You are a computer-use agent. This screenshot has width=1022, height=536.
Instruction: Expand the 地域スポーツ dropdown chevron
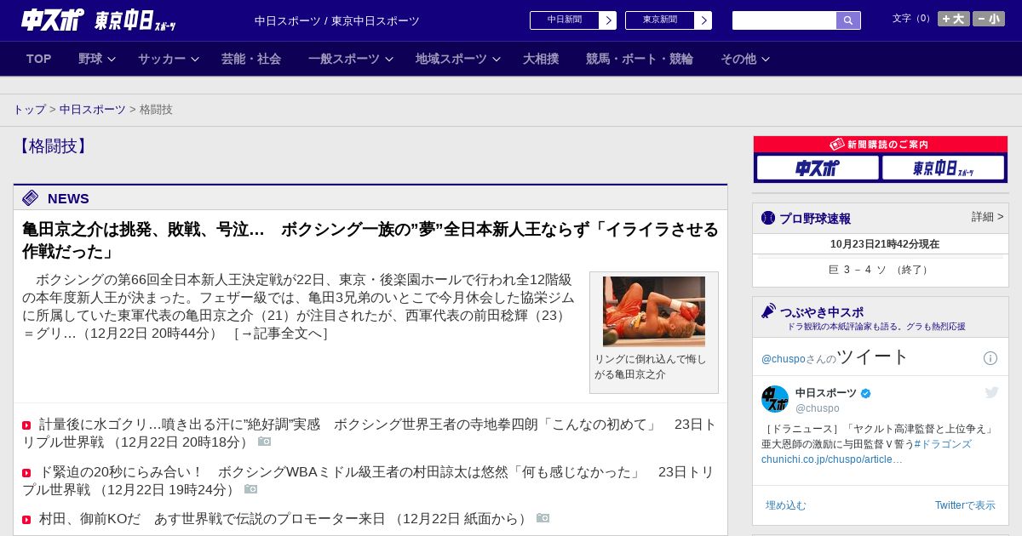pyautogui.click(x=497, y=59)
